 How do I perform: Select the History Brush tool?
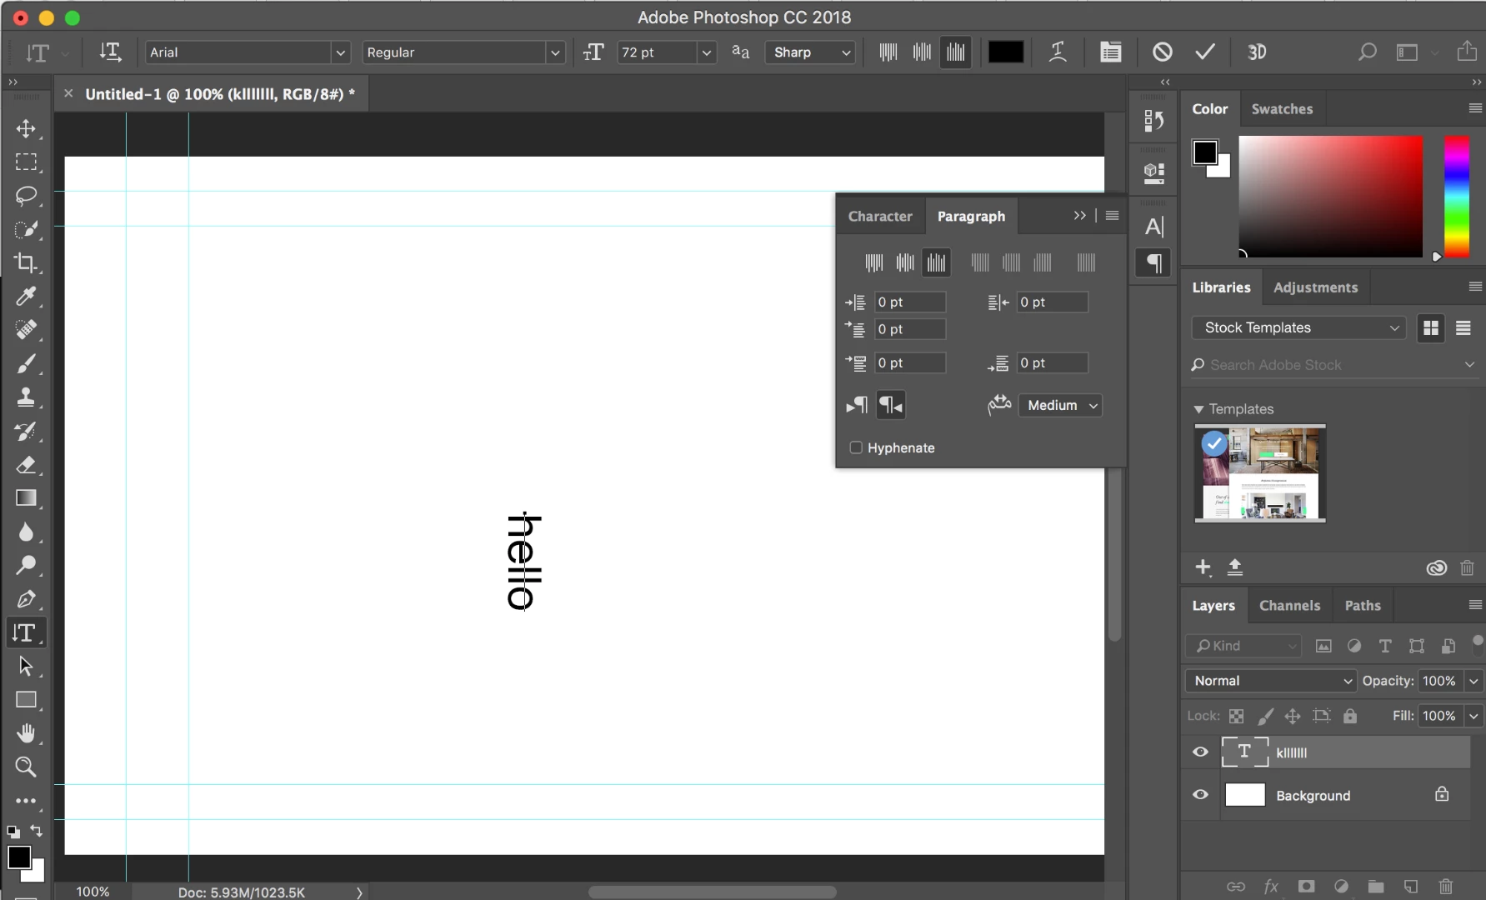[26, 431]
